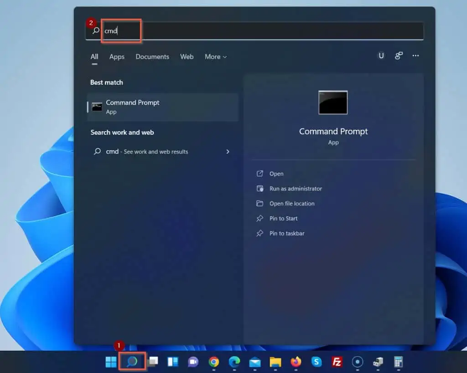Open Microsoft Edge from the taskbar
The width and height of the screenshot is (467, 373).
coord(234,362)
